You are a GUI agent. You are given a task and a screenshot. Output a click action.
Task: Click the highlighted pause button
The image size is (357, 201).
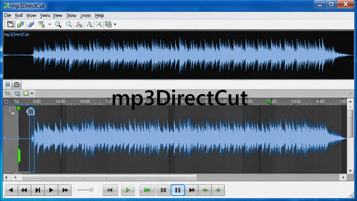coord(177,190)
